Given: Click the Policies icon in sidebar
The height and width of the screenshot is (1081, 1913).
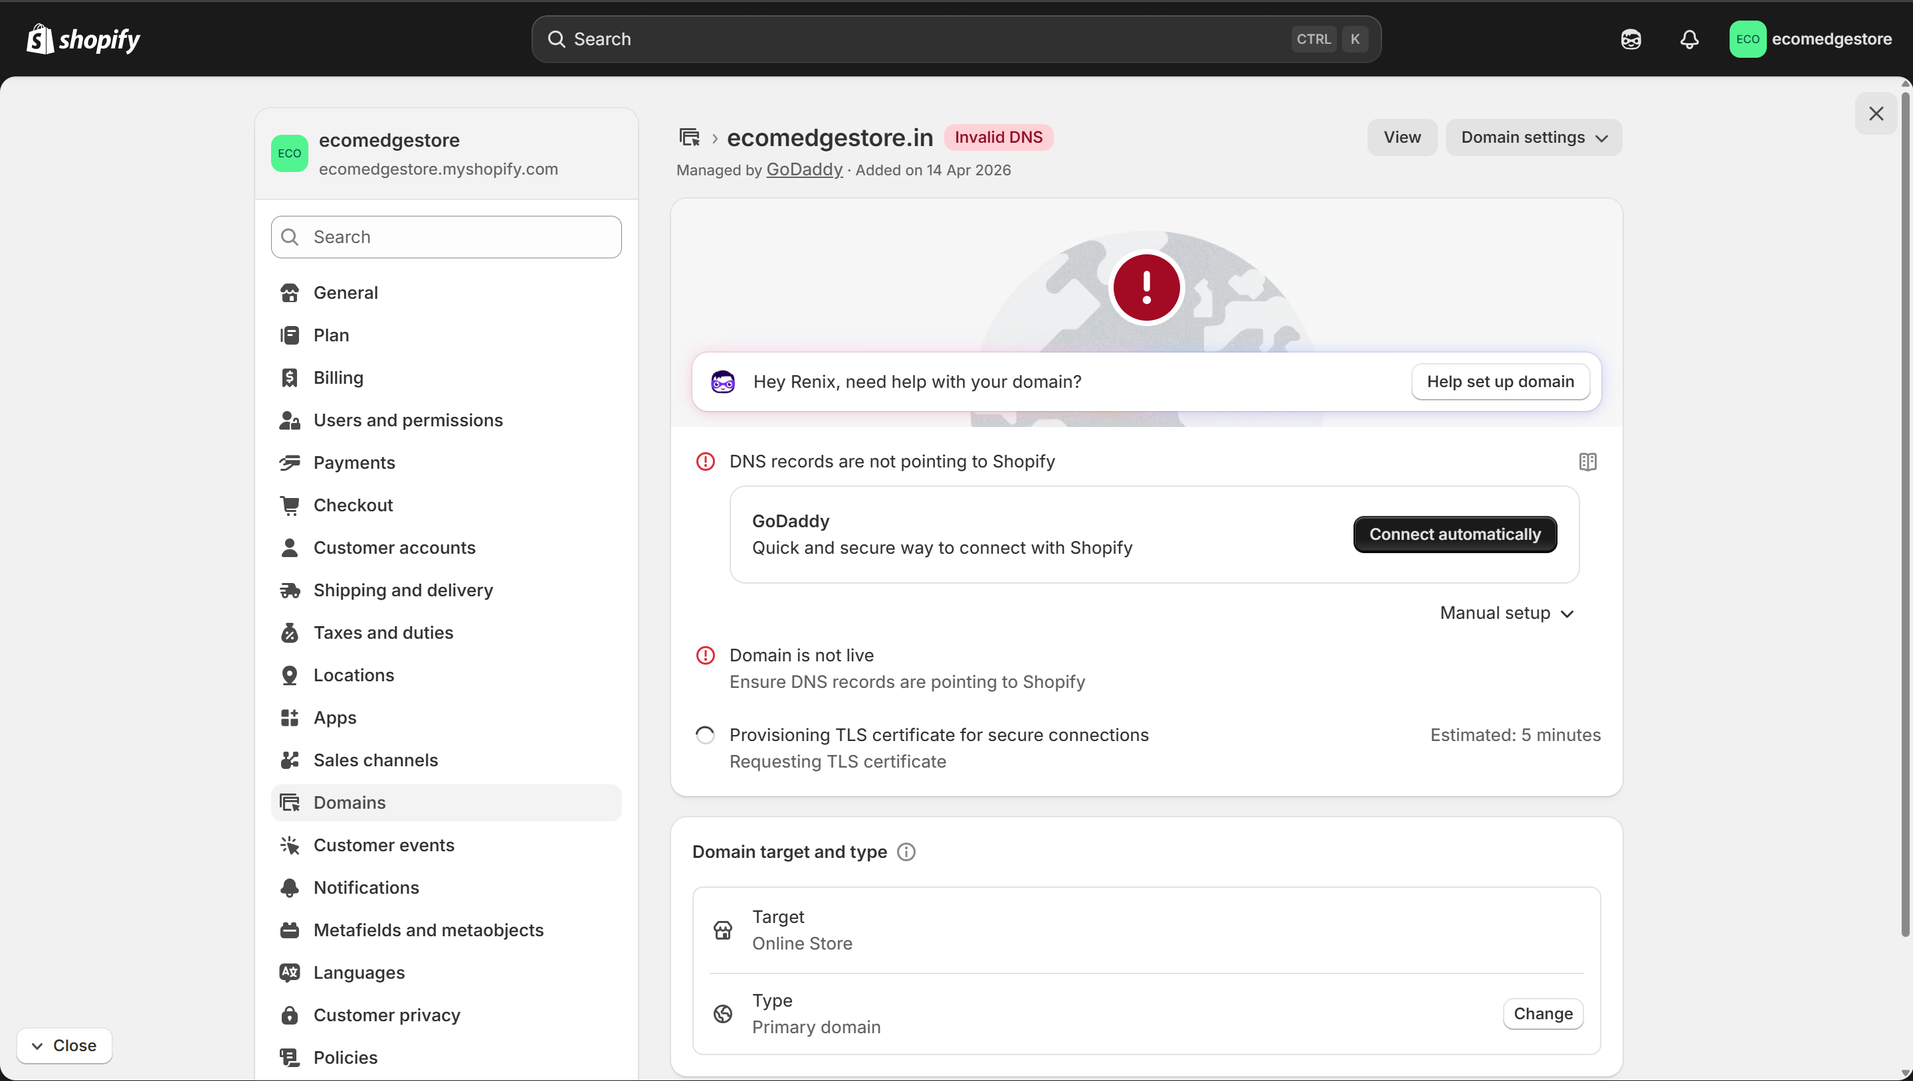Looking at the screenshot, I should tap(290, 1057).
